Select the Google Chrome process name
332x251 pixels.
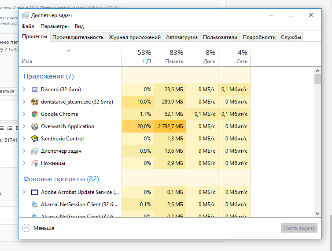click(x=59, y=114)
